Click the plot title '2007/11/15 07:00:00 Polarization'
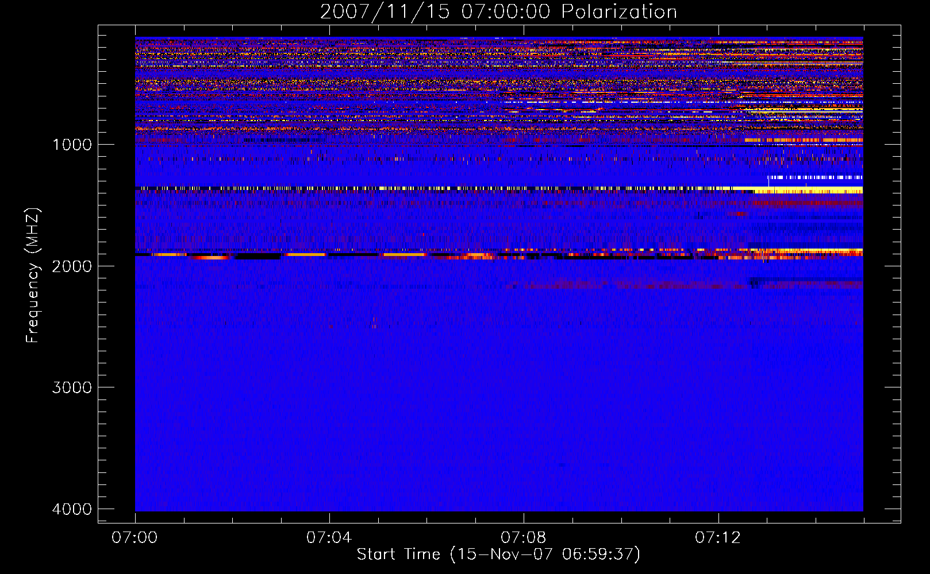Image resolution: width=930 pixels, height=574 pixels. tap(498, 12)
